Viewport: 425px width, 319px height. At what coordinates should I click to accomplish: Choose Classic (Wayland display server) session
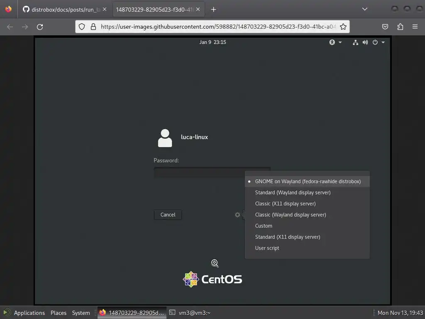tap(307, 215)
